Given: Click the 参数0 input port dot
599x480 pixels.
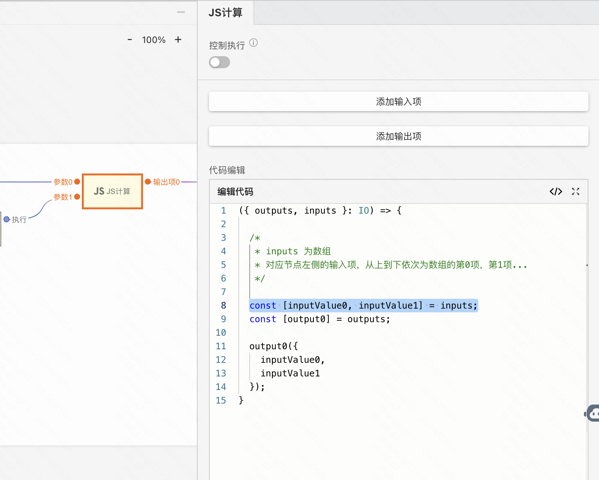Looking at the screenshot, I should [77, 182].
